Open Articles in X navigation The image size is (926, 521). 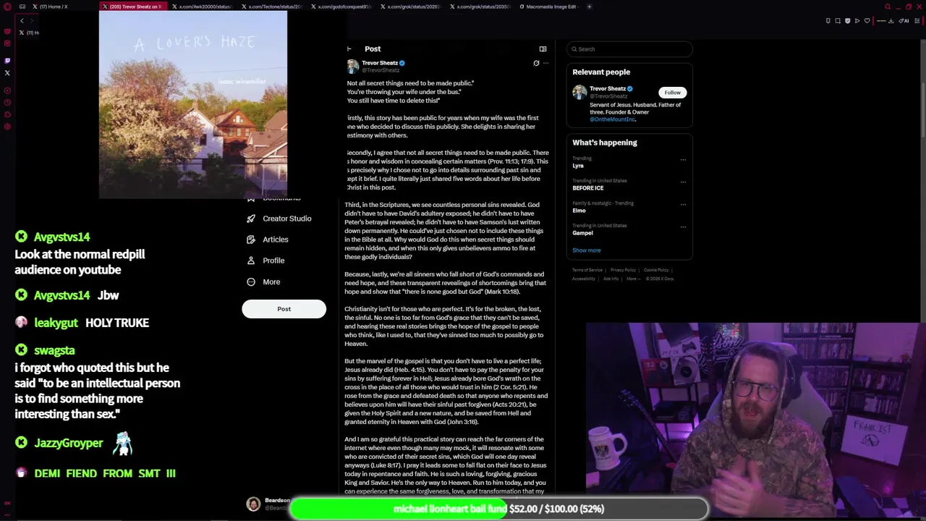pos(268,240)
